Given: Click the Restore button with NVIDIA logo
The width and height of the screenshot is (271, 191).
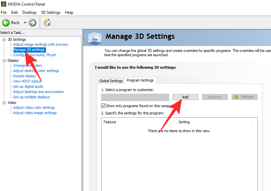Looking at the screenshot, I should pyautogui.click(x=244, y=97).
